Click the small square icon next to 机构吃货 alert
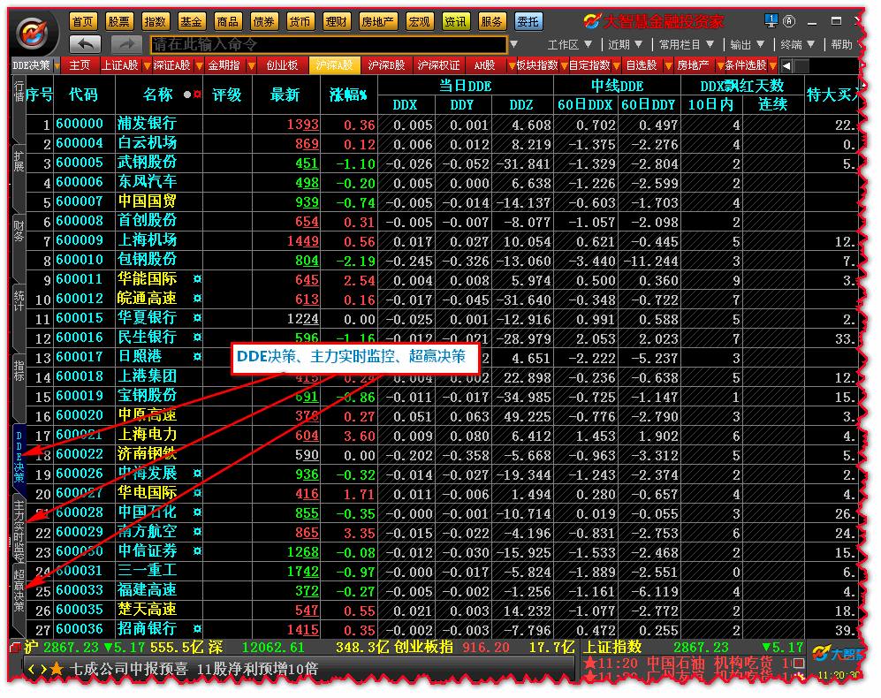This screenshot has width=881, height=698. click(799, 664)
